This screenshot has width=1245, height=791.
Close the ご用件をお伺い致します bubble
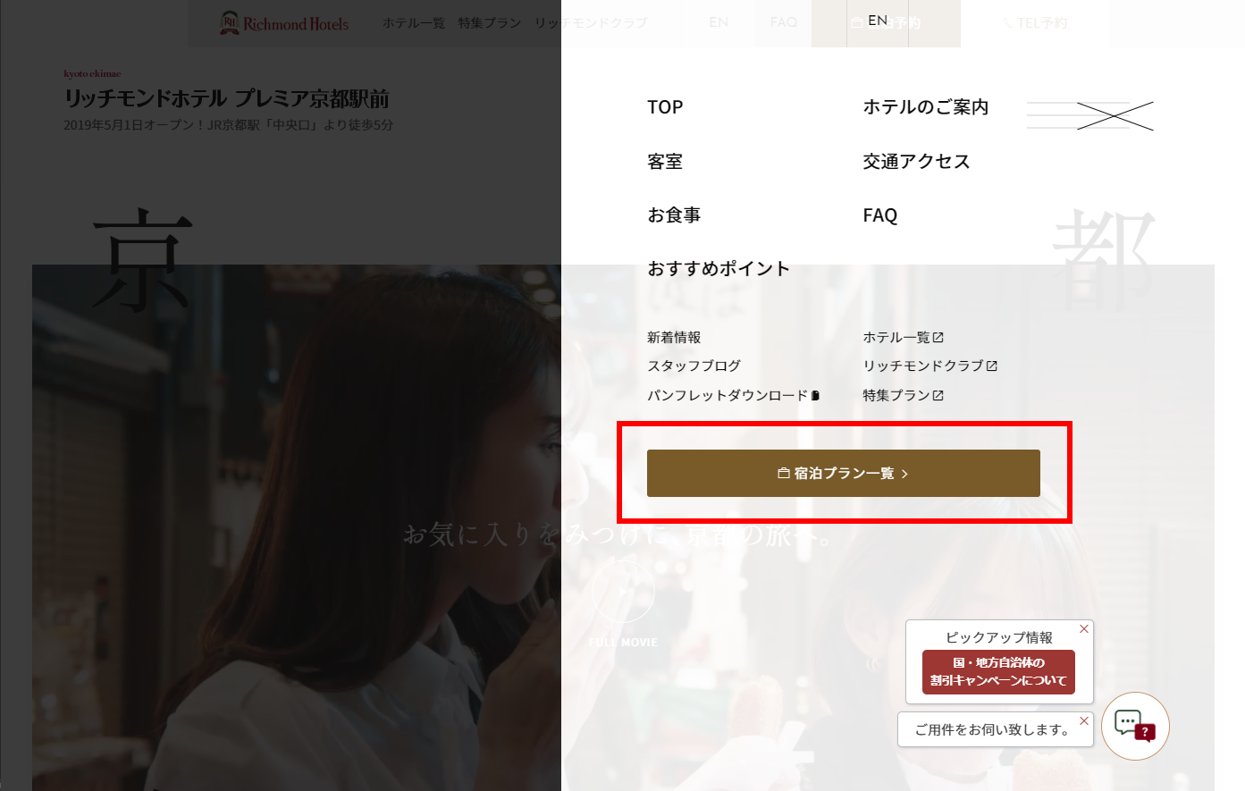tap(1084, 721)
